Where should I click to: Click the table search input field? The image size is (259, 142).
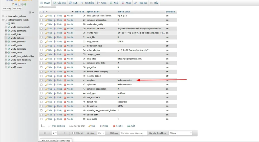click(134, 133)
